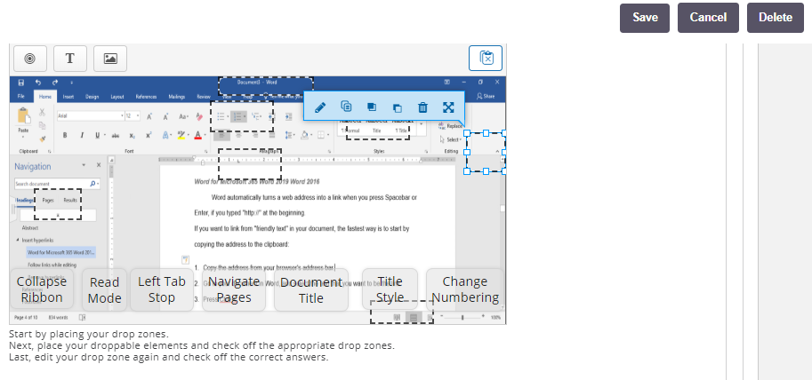Insert a new drop zone with the target icon
The width and height of the screenshot is (812, 380).
point(30,59)
